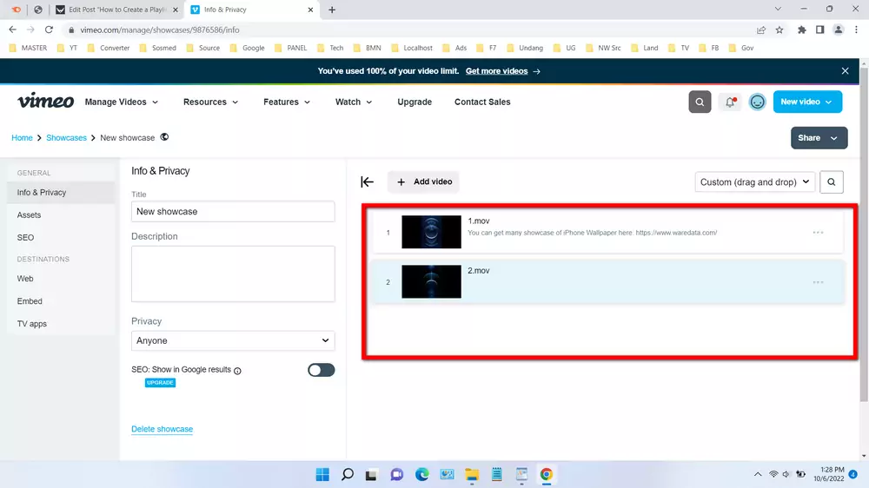Screen dimensions: 869x488
Task: Click the Upgrade nav link
Action: point(414,102)
